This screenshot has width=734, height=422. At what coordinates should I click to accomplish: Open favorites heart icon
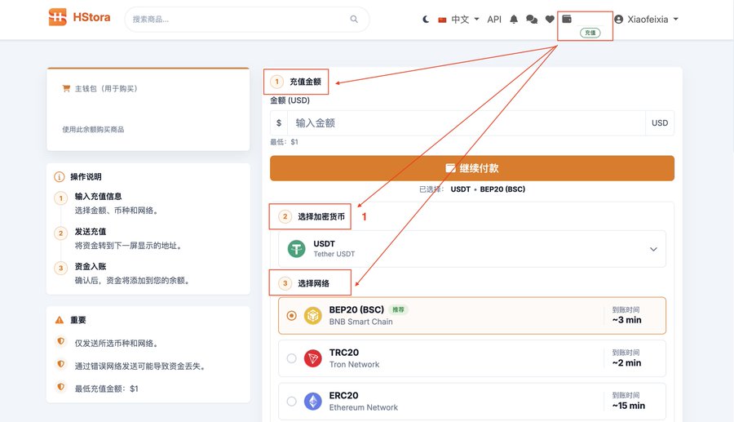pos(550,20)
